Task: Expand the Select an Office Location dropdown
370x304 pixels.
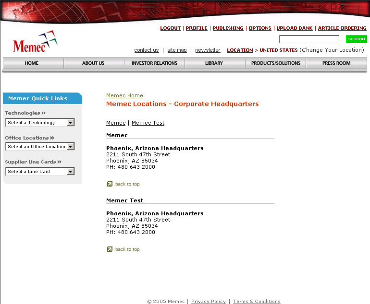Action: point(40,147)
